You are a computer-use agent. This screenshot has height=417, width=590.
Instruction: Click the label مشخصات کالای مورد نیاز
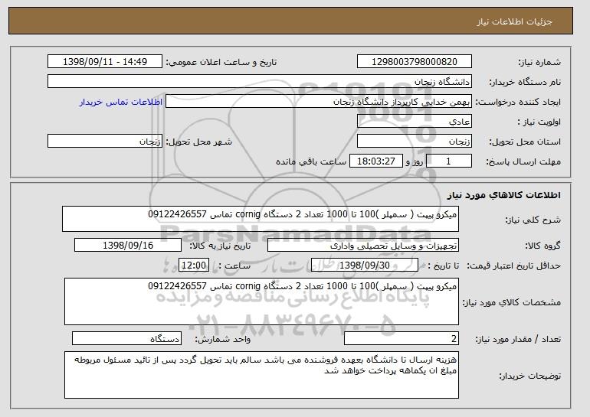point(511,302)
